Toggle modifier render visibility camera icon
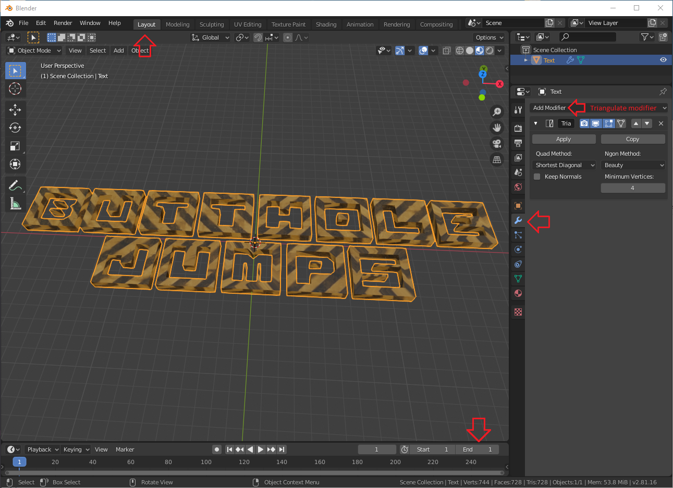 pos(584,123)
